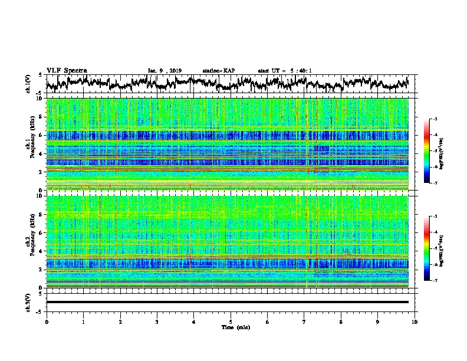Click inside the ch.1 spectrogram panel
The width and height of the screenshot is (467, 361).
tap(228, 144)
